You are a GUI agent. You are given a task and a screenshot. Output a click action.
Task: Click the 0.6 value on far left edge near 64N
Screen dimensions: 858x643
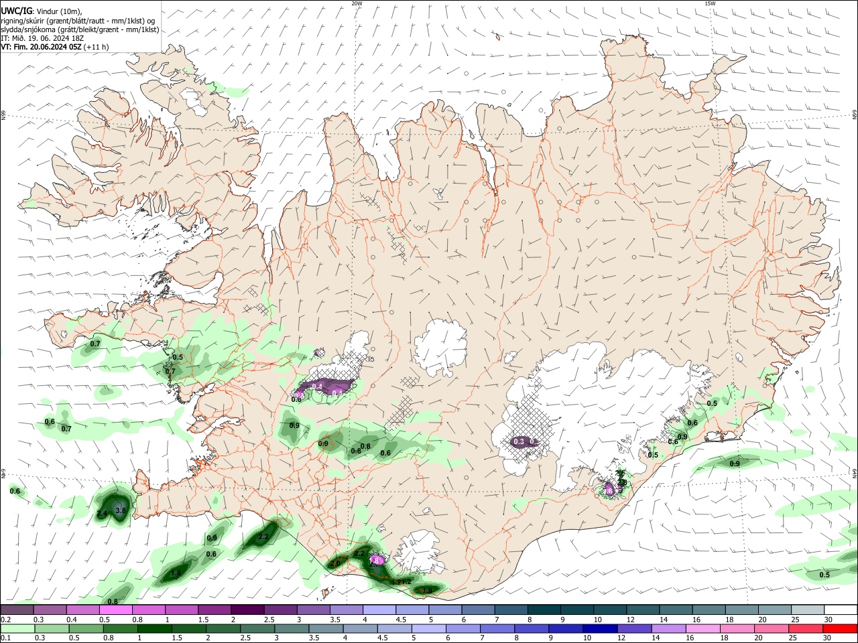(x=15, y=492)
